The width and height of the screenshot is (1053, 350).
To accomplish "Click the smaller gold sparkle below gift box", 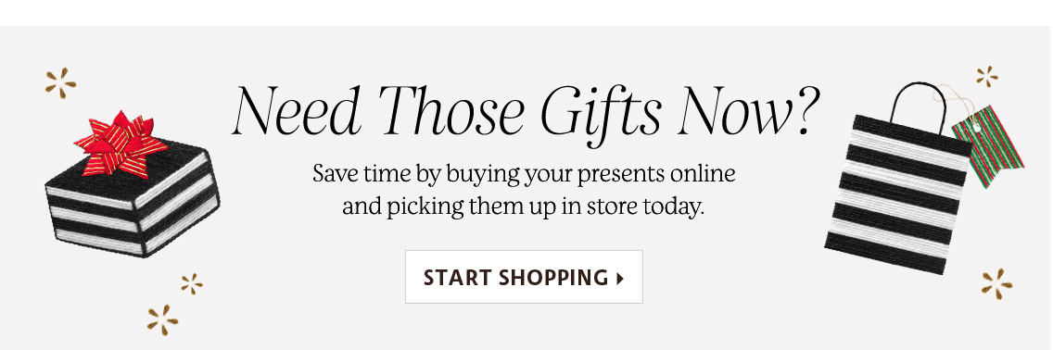I will [191, 283].
